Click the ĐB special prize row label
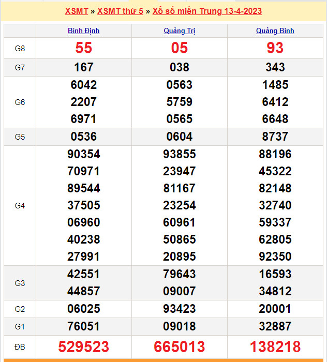The height and width of the screenshot is (362, 327). coord(20,346)
